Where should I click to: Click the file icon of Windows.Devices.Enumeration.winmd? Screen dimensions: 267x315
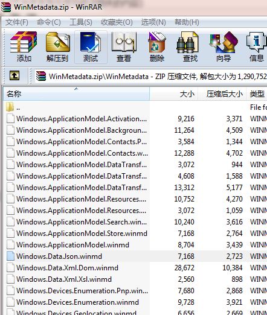click(10, 302)
